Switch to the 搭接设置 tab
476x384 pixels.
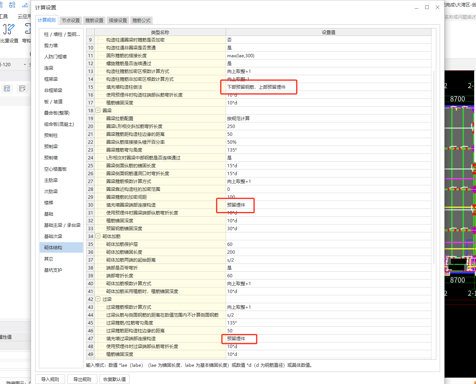(x=118, y=21)
